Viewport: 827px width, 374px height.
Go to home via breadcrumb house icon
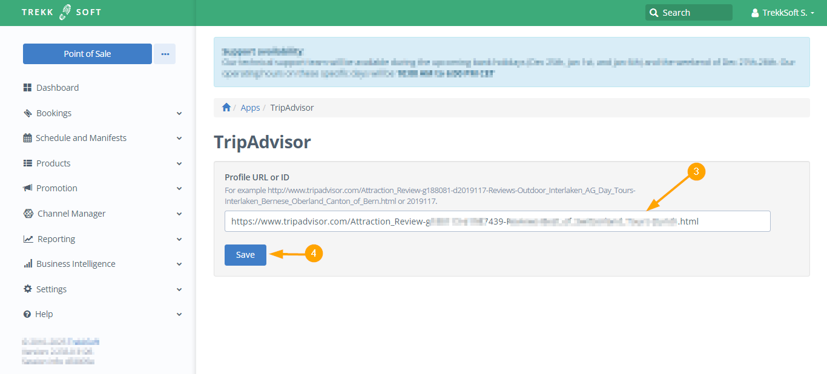(226, 108)
